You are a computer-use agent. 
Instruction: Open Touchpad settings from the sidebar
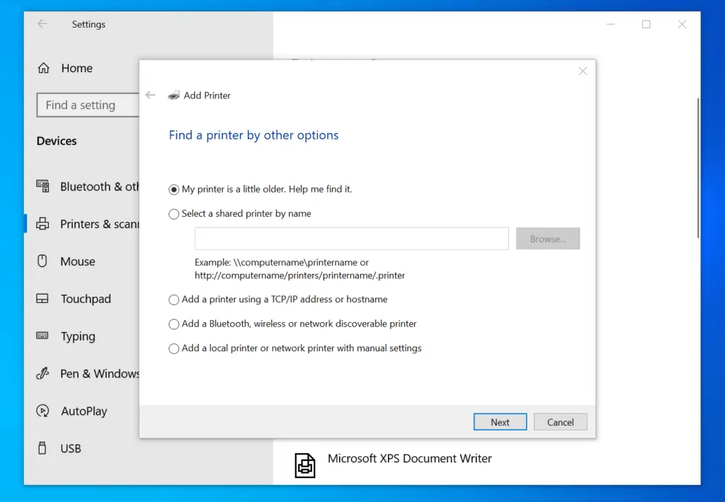(42, 299)
